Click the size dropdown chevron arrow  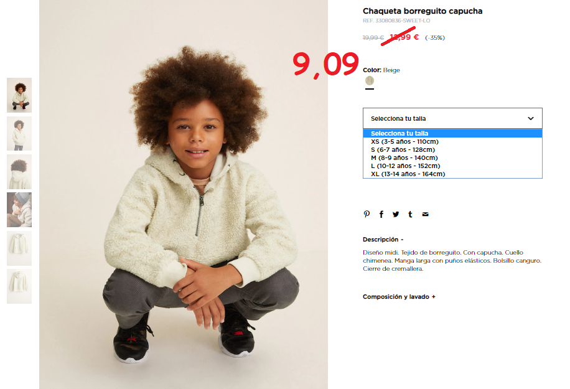click(531, 118)
